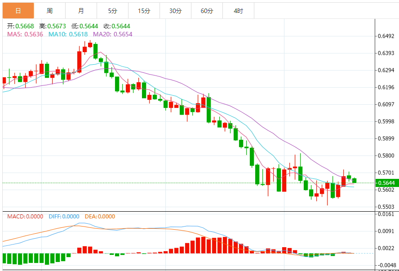Click the -0.0048 MACD axis label
The width and height of the screenshot is (399, 271).
click(x=386, y=266)
